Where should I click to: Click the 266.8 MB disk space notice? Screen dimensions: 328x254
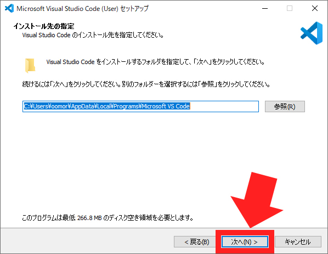[x=108, y=218]
